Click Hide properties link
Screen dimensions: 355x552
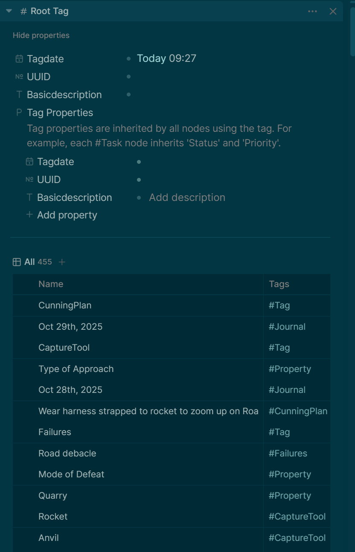(x=41, y=35)
